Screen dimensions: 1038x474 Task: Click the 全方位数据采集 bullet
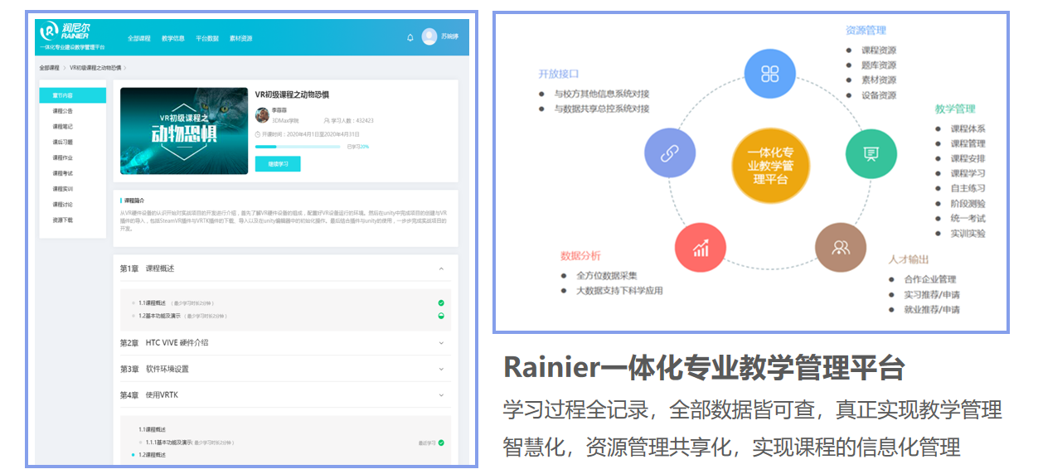click(607, 276)
